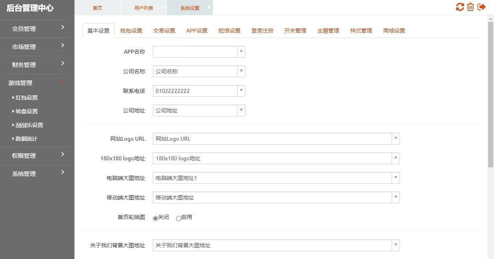The image size is (494, 259).
Task: Click the empty APP名称 input field
Action: click(x=195, y=52)
